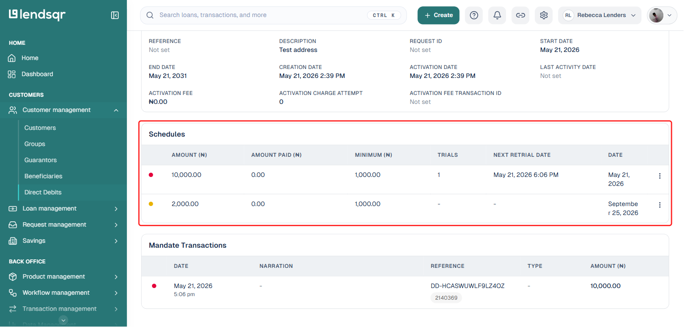Expand Savings submenu chevron

[116, 241]
